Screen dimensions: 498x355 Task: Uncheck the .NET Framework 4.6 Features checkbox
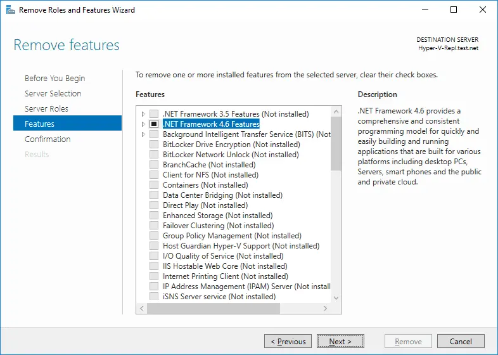[154, 124]
